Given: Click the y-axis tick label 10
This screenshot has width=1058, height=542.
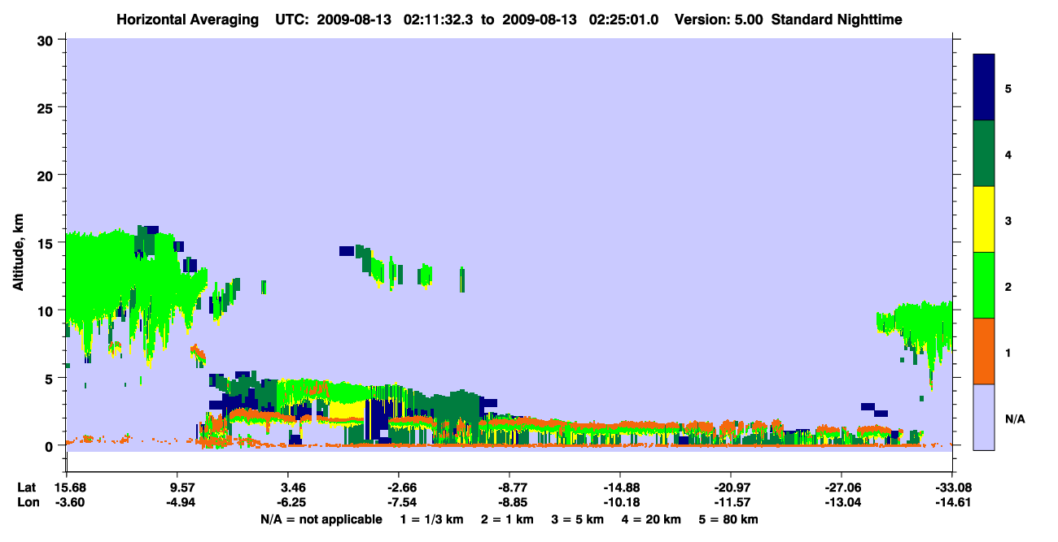Looking at the screenshot, I should pos(47,310).
